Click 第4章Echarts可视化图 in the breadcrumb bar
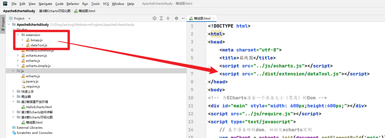Screen dimensions: 385x138 pos(55,11)
